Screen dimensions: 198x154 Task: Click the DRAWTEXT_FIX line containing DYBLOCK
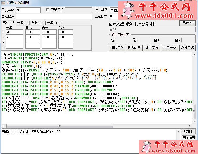click(60, 94)
